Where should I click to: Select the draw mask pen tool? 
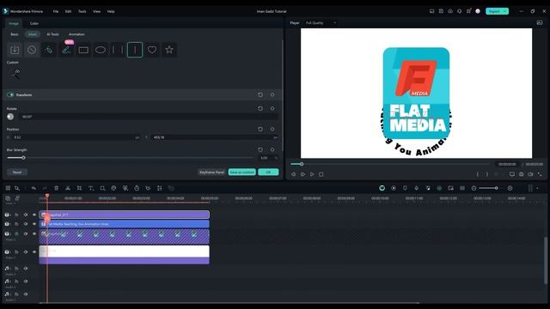[66, 50]
